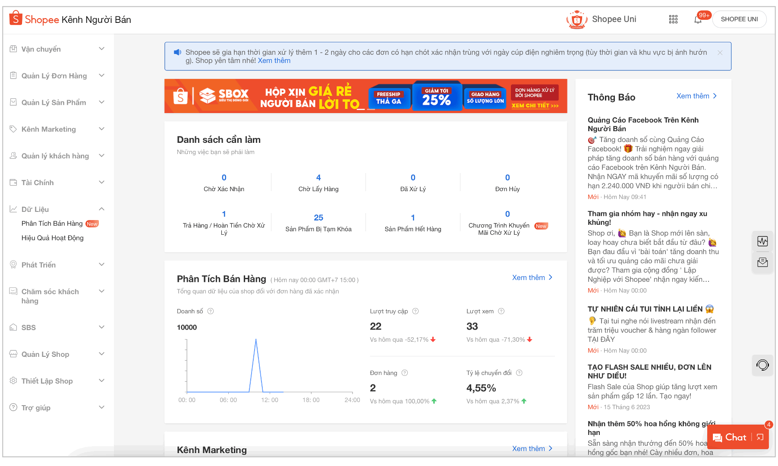The image size is (778, 466).
Task: Click the SBS sidebar icon
Action: tap(13, 327)
